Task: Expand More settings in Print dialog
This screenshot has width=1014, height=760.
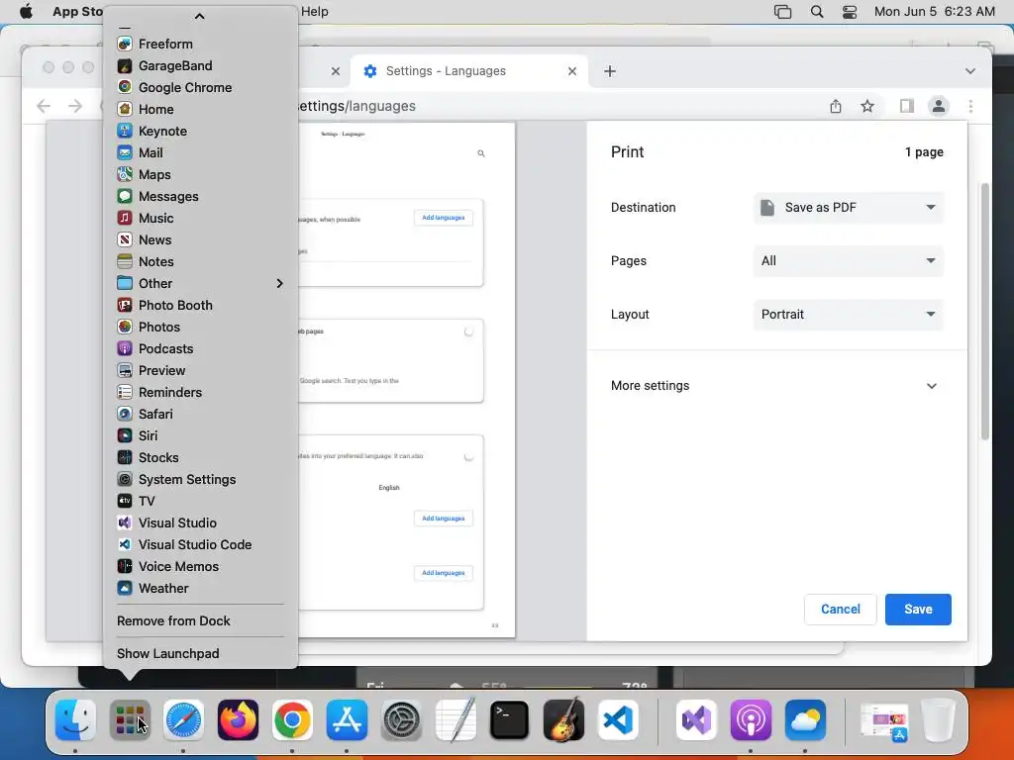Action: click(774, 386)
